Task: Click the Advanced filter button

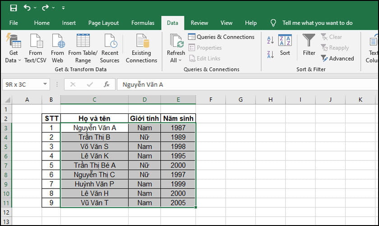Action: [x=337, y=58]
